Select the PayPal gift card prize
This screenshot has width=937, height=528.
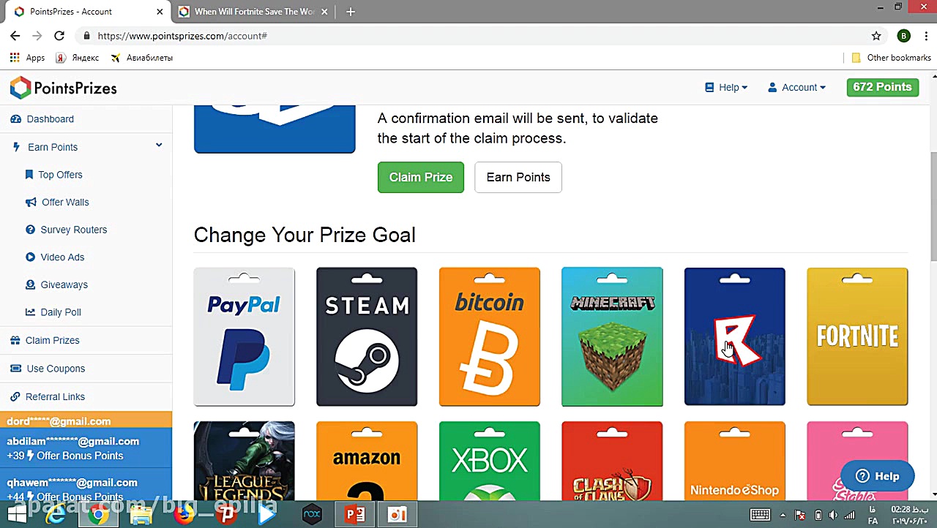pyautogui.click(x=244, y=336)
